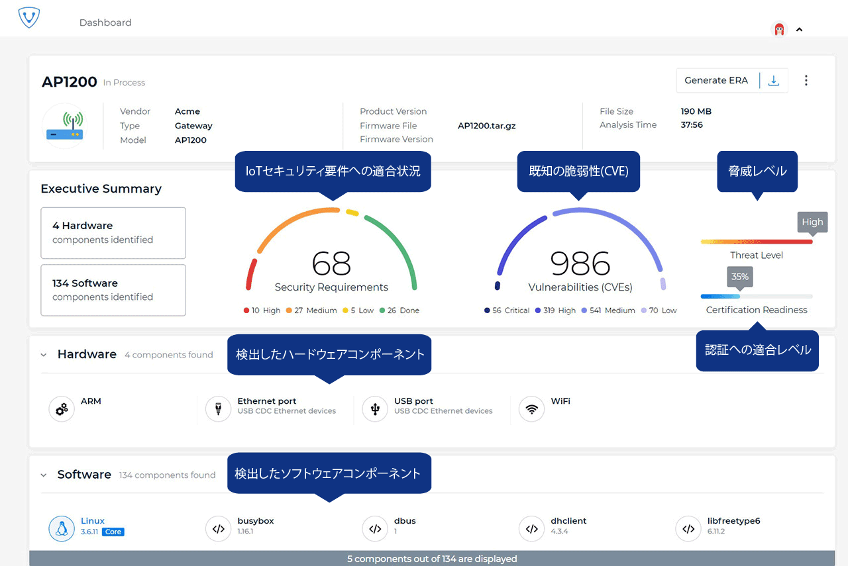
Task: Click the router device image
Action: coord(64,126)
